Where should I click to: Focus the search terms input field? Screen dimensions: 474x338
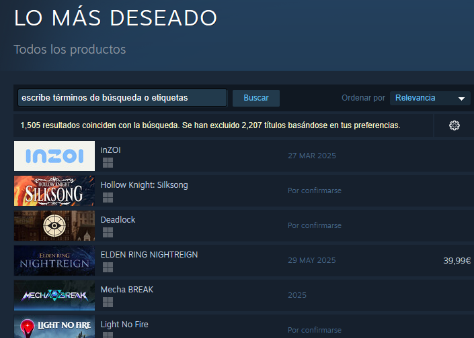tap(122, 98)
